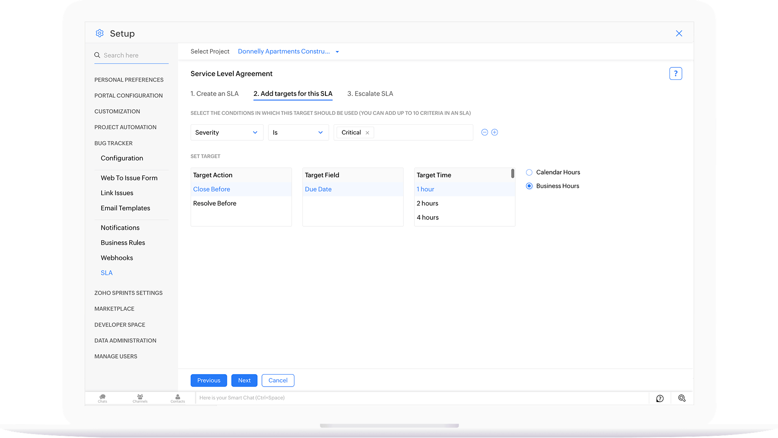Remove the Critical tag with x
The width and height of the screenshot is (778, 438).
tap(367, 133)
